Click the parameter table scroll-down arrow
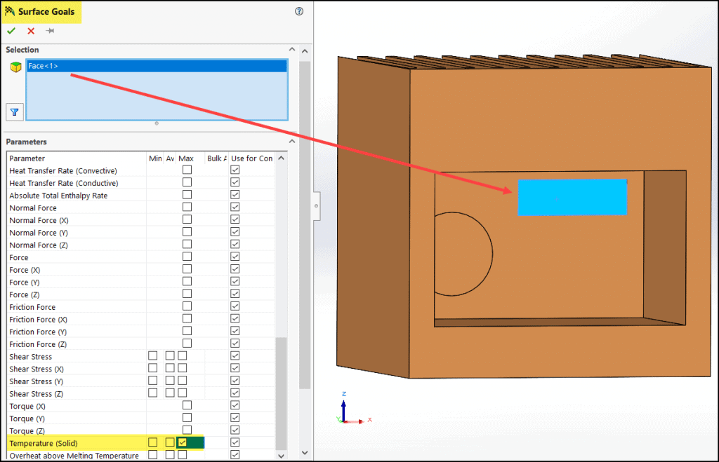This screenshot has width=719, height=462. (x=281, y=456)
